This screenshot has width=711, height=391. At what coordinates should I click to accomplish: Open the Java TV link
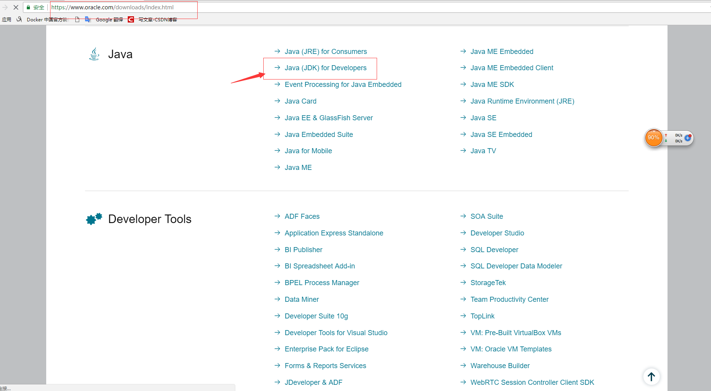point(483,151)
